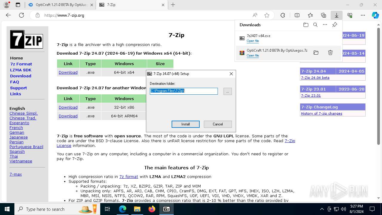Refresh the 7-zip.org page

pos(21,15)
